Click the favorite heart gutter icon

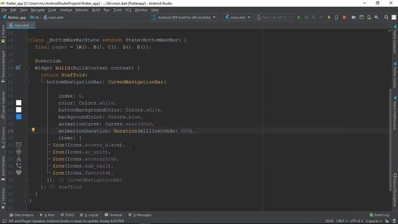click(19, 173)
